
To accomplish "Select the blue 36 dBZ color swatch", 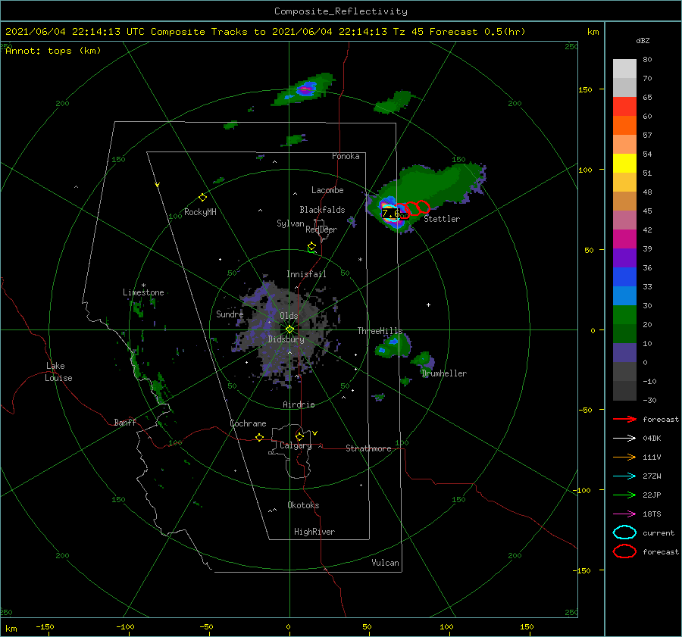I will [x=624, y=277].
